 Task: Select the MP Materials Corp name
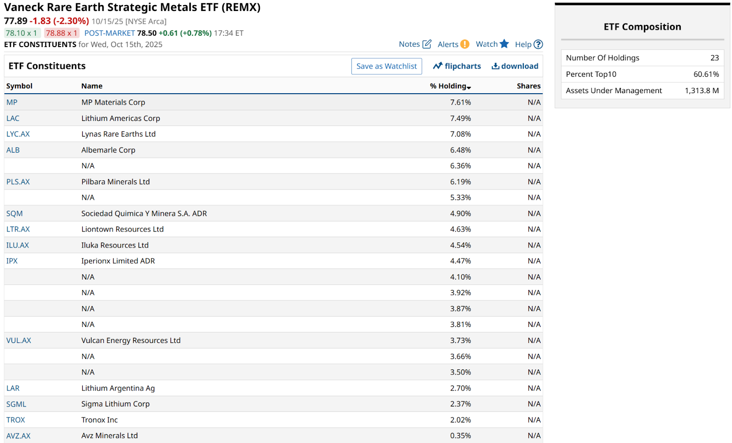113,102
